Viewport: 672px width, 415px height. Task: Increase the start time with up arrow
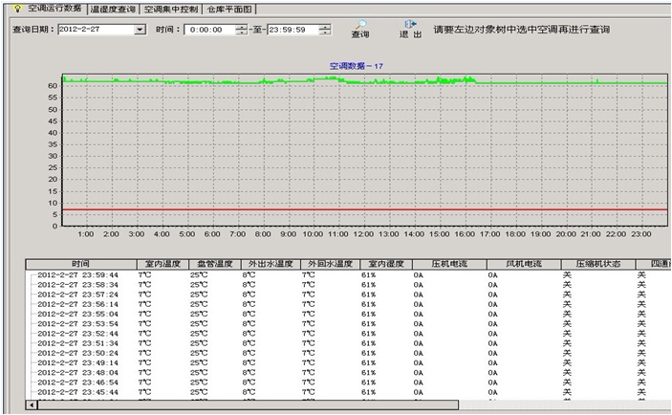(x=241, y=27)
